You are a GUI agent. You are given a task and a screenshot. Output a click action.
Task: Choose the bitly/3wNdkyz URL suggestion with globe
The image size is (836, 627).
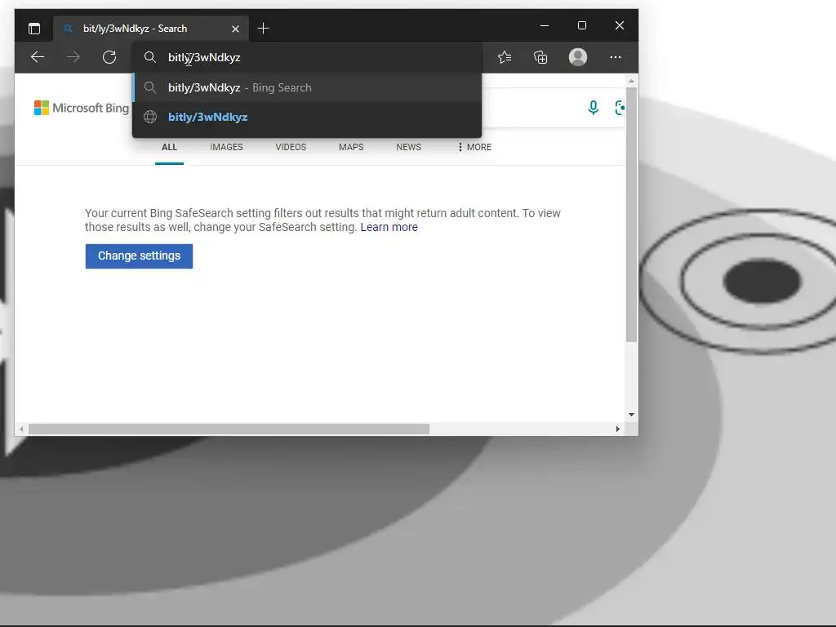click(x=307, y=117)
